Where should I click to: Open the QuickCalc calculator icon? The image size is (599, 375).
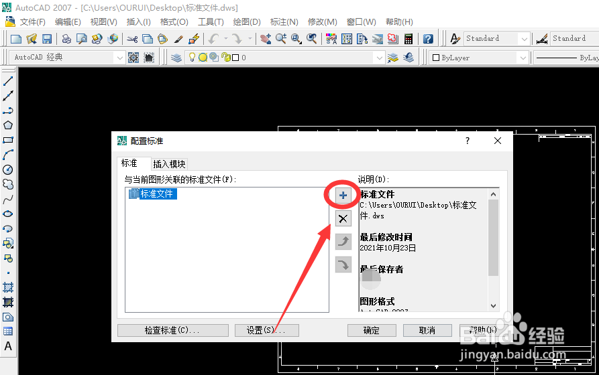pos(409,39)
